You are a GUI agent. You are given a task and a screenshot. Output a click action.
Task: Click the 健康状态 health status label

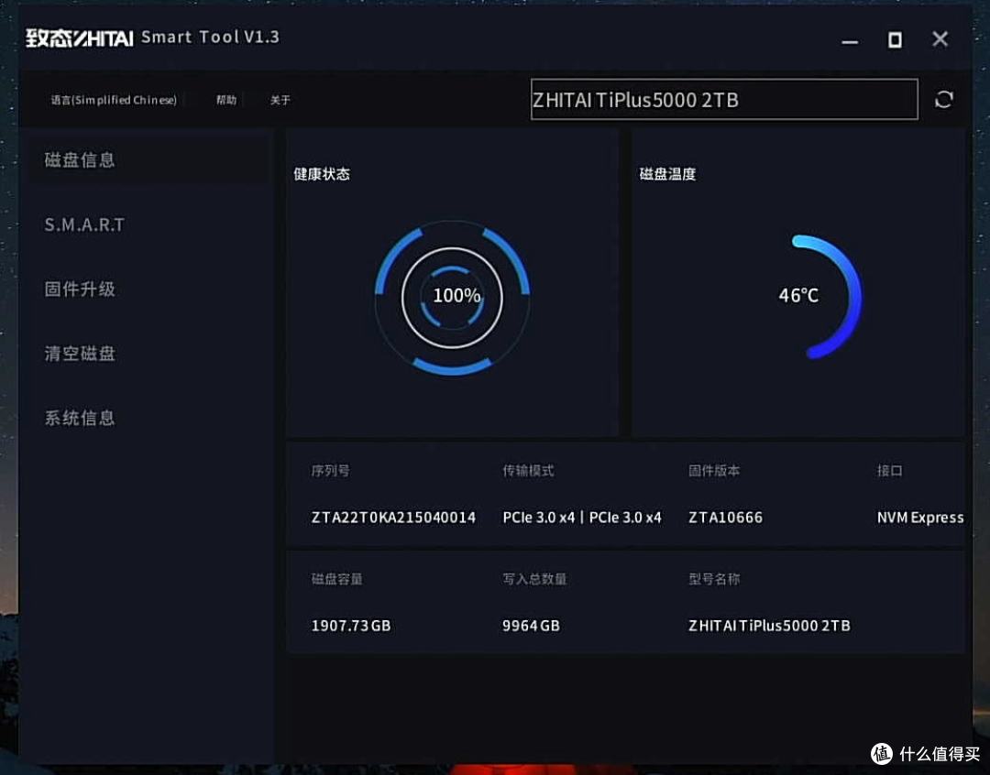point(319,173)
